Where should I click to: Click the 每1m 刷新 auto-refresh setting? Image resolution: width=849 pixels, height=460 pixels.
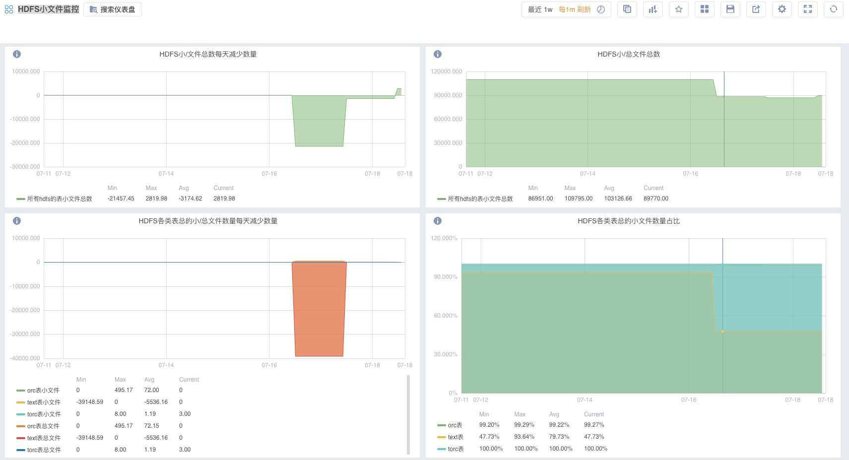pyautogui.click(x=575, y=9)
